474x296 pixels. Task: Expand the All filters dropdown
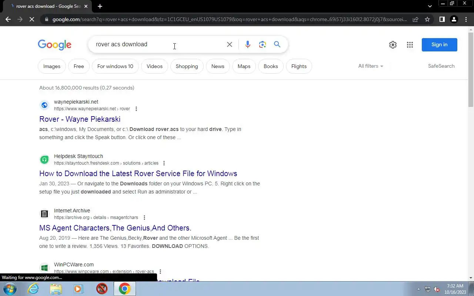[371, 66]
